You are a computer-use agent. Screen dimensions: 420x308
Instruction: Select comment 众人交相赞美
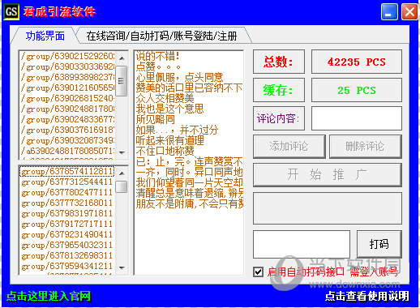click(x=189, y=98)
